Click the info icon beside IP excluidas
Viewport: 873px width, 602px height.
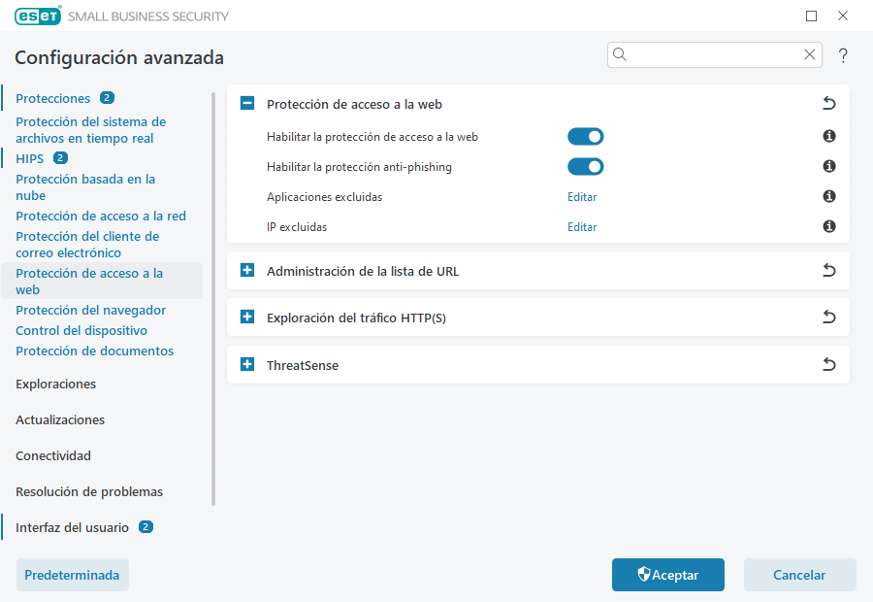pos(828,226)
